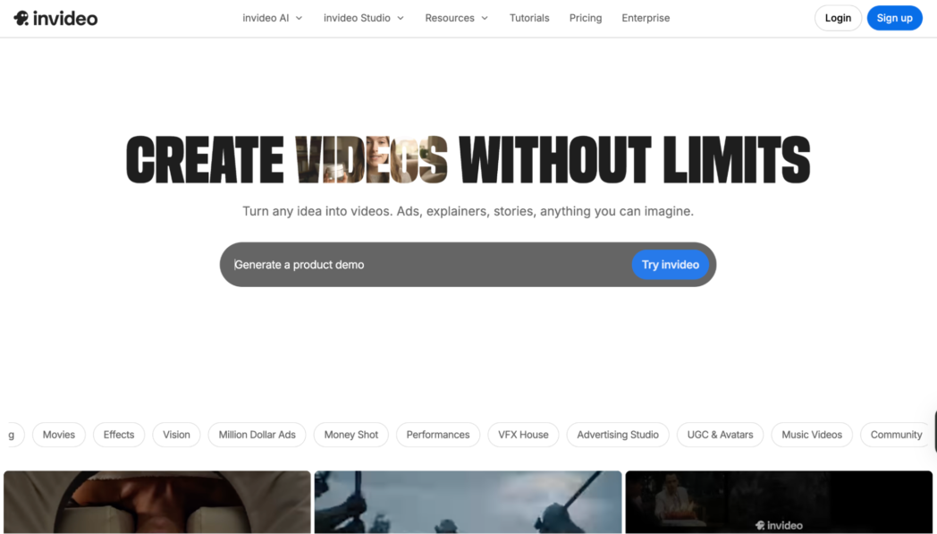The height and width of the screenshot is (534, 937).
Task: Open the dark video thumbnail with invideo watermark
Action: click(x=779, y=502)
